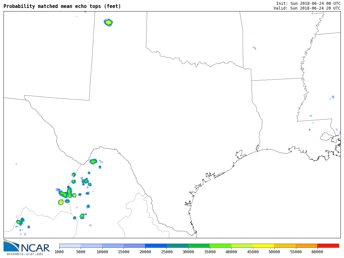The width and height of the screenshot is (344, 258).
Task: Click the 30000 label under the color bar
Action: pos(188,252)
